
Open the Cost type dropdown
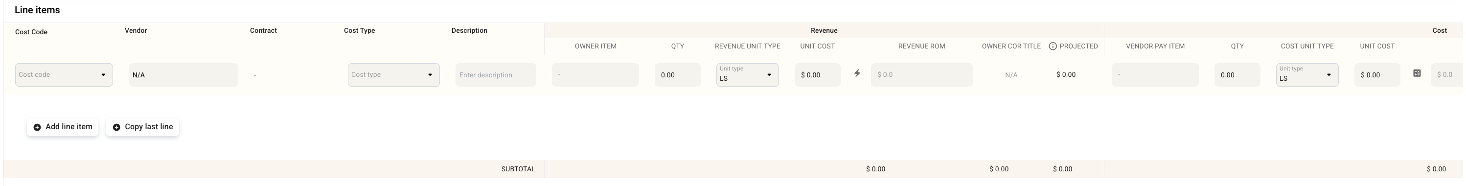coord(394,75)
